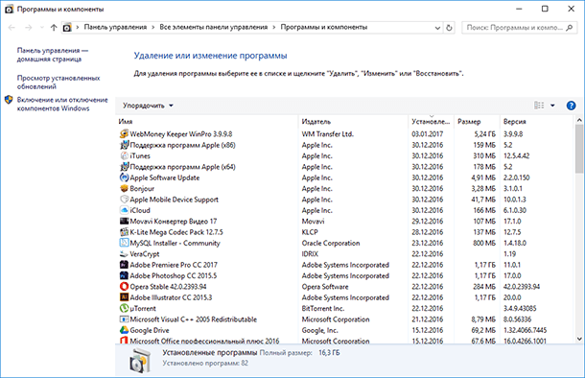Click the Adobe Photoshop CC 2015.5 icon
Screen dimensions: 585x378
tap(124, 275)
